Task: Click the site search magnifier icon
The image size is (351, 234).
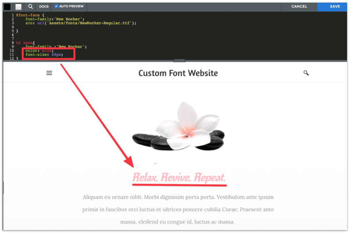Action: tap(306, 73)
